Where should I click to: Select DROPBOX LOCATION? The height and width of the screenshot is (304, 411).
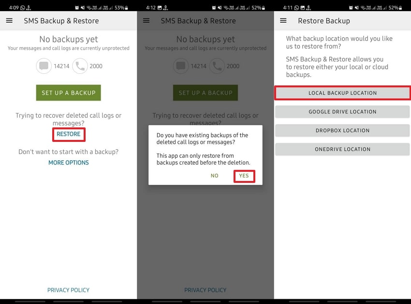point(342,130)
